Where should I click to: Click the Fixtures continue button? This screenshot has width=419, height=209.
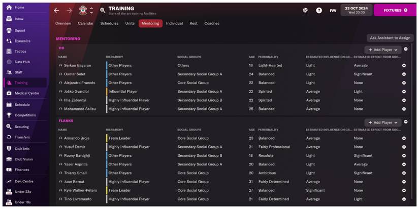click(395, 10)
